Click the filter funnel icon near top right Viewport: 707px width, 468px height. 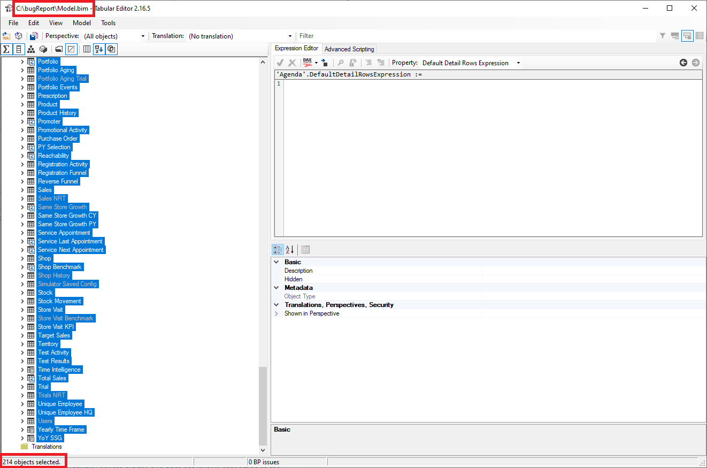click(x=662, y=36)
